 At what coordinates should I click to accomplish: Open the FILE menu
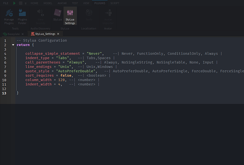(x=6, y=3)
